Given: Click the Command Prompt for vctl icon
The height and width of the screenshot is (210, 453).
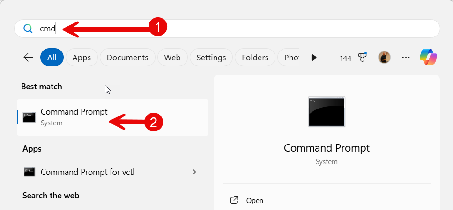Looking at the screenshot, I should tap(30, 172).
